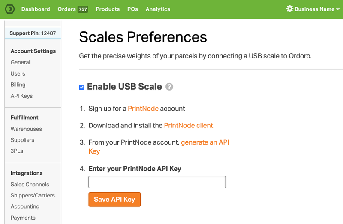Click the Save API Key button
343x224 pixels.
pyautogui.click(x=114, y=199)
